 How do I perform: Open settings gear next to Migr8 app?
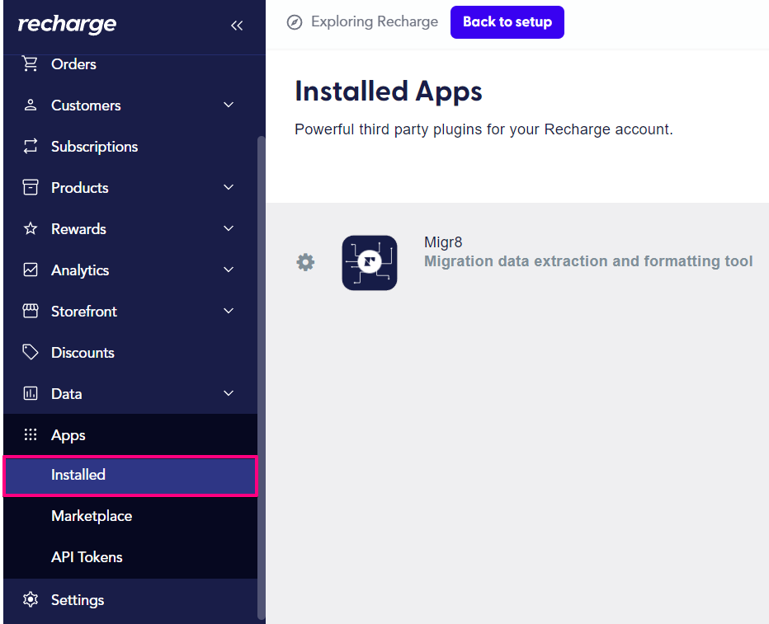(x=305, y=262)
